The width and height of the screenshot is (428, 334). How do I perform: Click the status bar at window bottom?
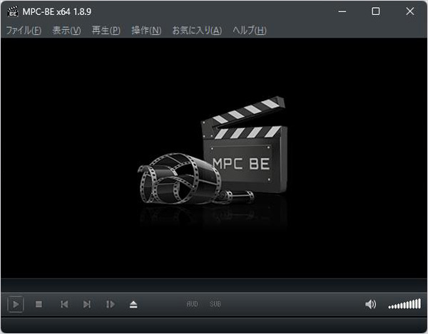pos(214,325)
